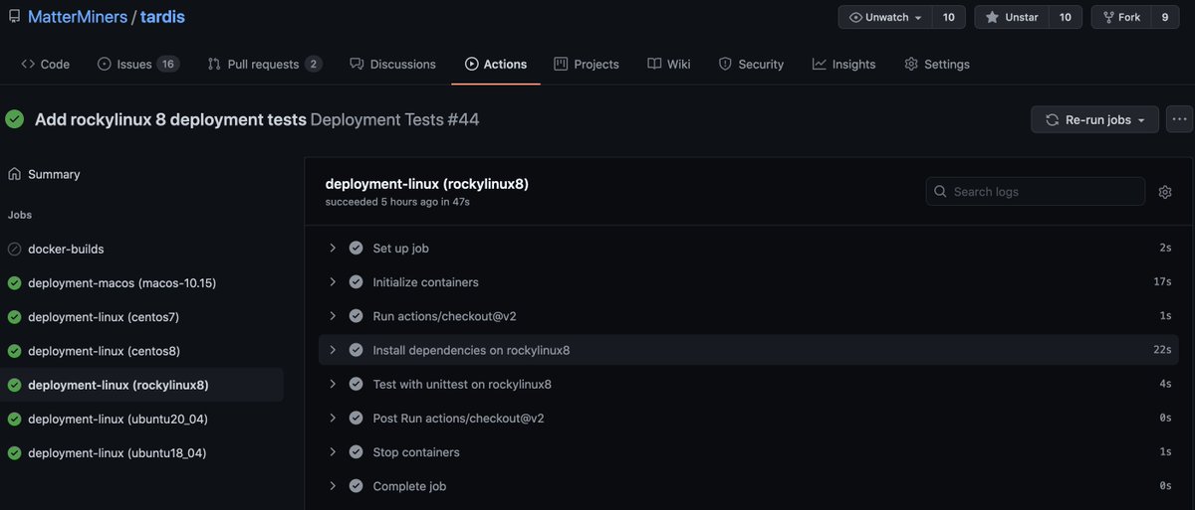Click the success icon for deployment-macos job

pos(14,283)
